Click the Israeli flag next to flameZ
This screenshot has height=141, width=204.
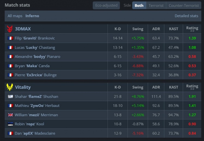(x=10, y=96)
